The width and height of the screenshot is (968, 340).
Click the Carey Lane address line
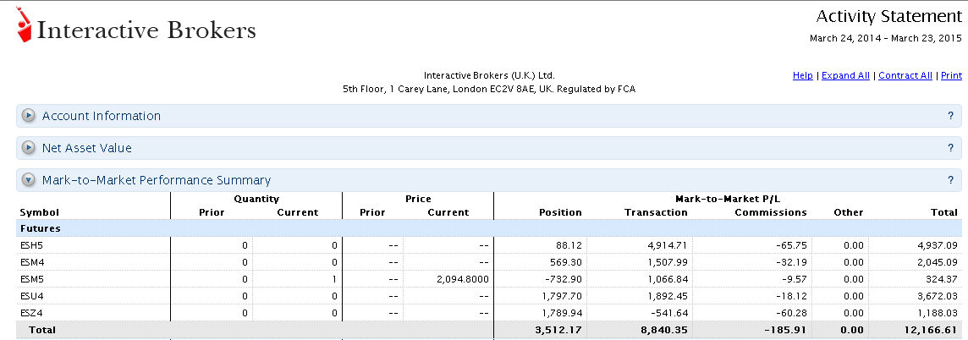489,89
